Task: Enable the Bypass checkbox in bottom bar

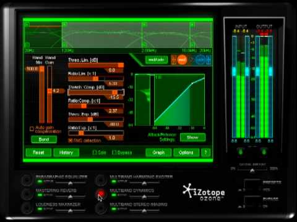Action: coord(114,152)
